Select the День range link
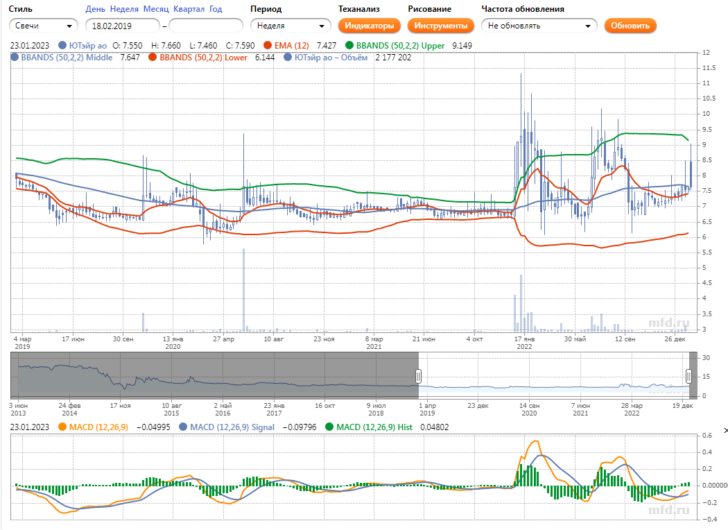The height and width of the screenshot is (530, 728). click(x=95, y=9)
